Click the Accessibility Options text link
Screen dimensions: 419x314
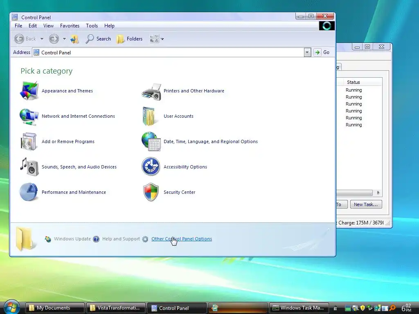(185, 167)
